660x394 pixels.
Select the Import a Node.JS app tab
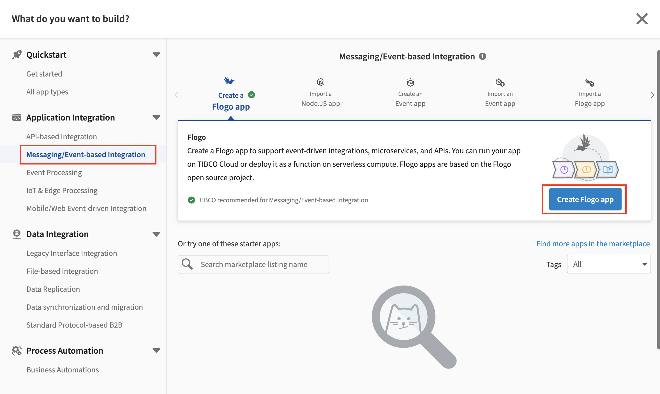click(x=320, y=93)
